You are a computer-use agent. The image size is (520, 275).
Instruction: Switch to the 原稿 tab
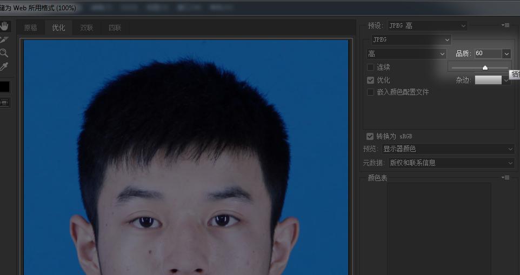[x=30, y=28]
